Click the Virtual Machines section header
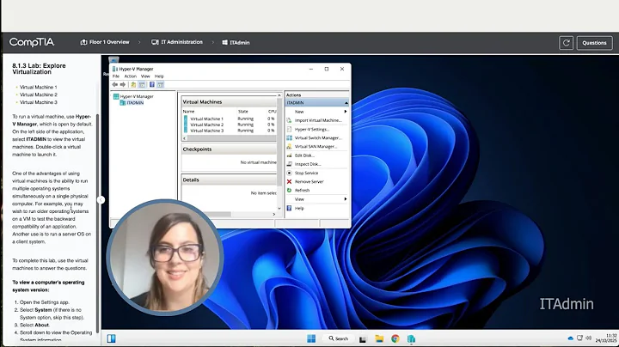The image size is (619, 347). click(x=229, y=102)
